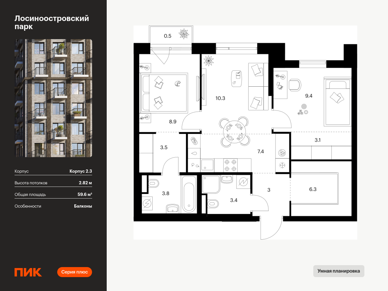The image size is (388, 291).
Task: Click the Серия плюс badge
Action: click(75, 272)
